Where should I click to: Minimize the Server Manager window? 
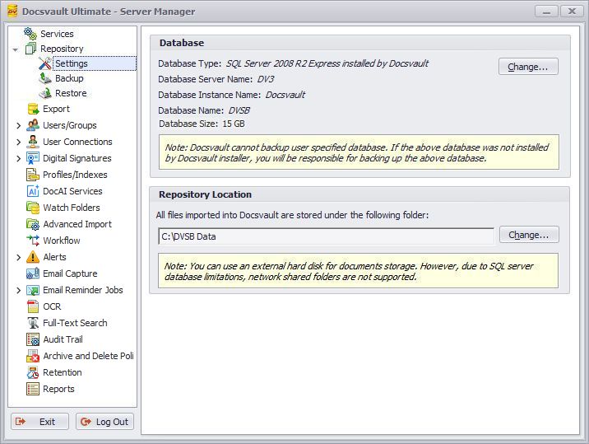546,12
